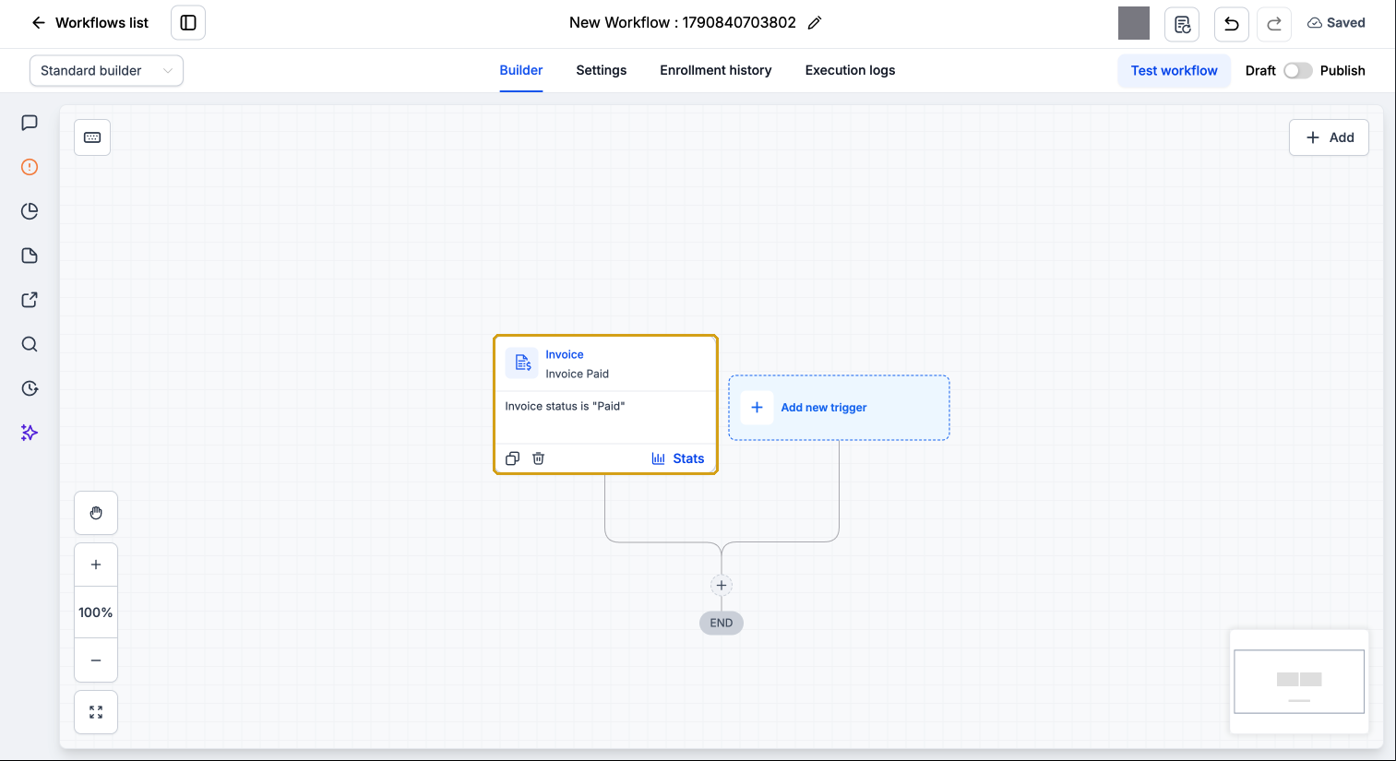
Task: Click the 100% zoom level
Action: pos(96,612)
